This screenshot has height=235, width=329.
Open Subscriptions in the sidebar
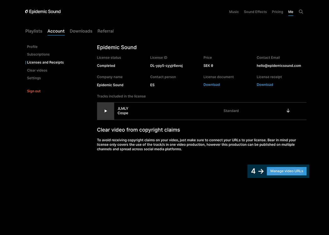coord(38,55)
